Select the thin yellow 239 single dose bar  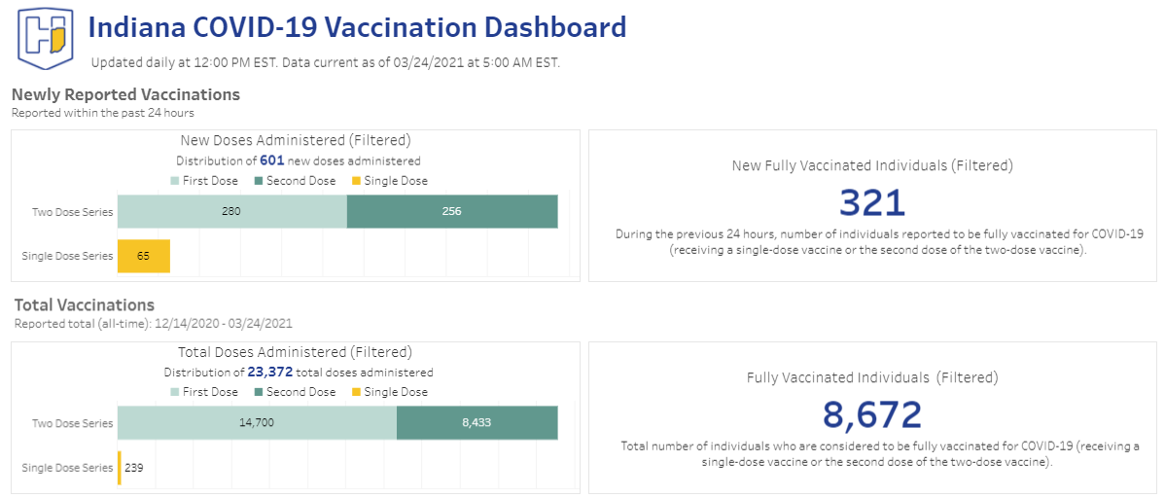click(x=119, y=468)
